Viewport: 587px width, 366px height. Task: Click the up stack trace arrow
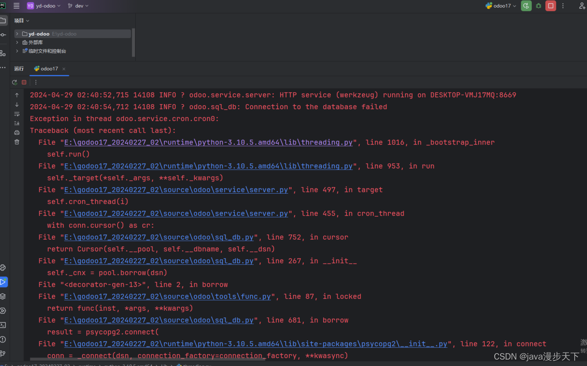tap(17, 95)
